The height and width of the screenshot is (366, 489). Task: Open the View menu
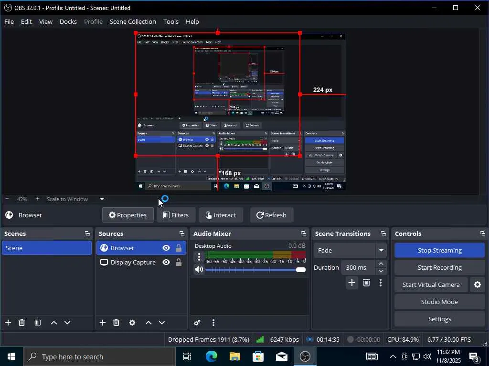[x=45, y=22]
